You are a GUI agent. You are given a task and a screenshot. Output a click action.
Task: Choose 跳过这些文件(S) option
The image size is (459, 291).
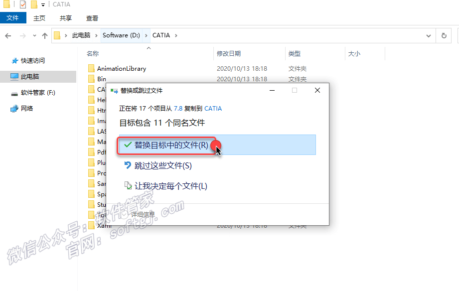163,166
